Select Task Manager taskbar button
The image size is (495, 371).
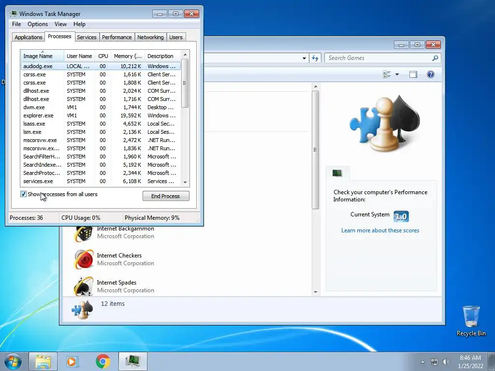(133, 361)
